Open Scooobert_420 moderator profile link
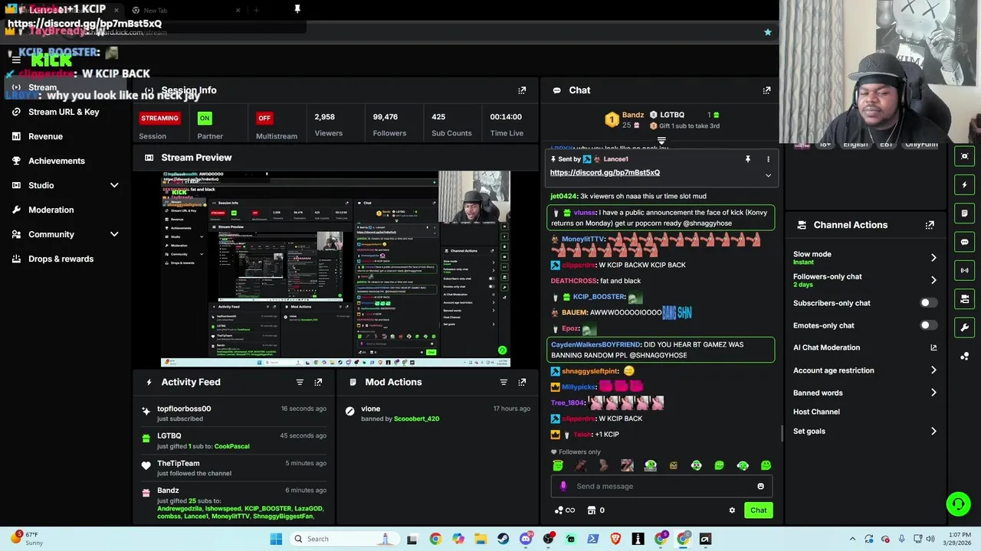 (x=415, y=419)
